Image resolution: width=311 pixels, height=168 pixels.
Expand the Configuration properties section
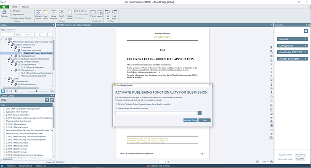click(x=292, y=46)
